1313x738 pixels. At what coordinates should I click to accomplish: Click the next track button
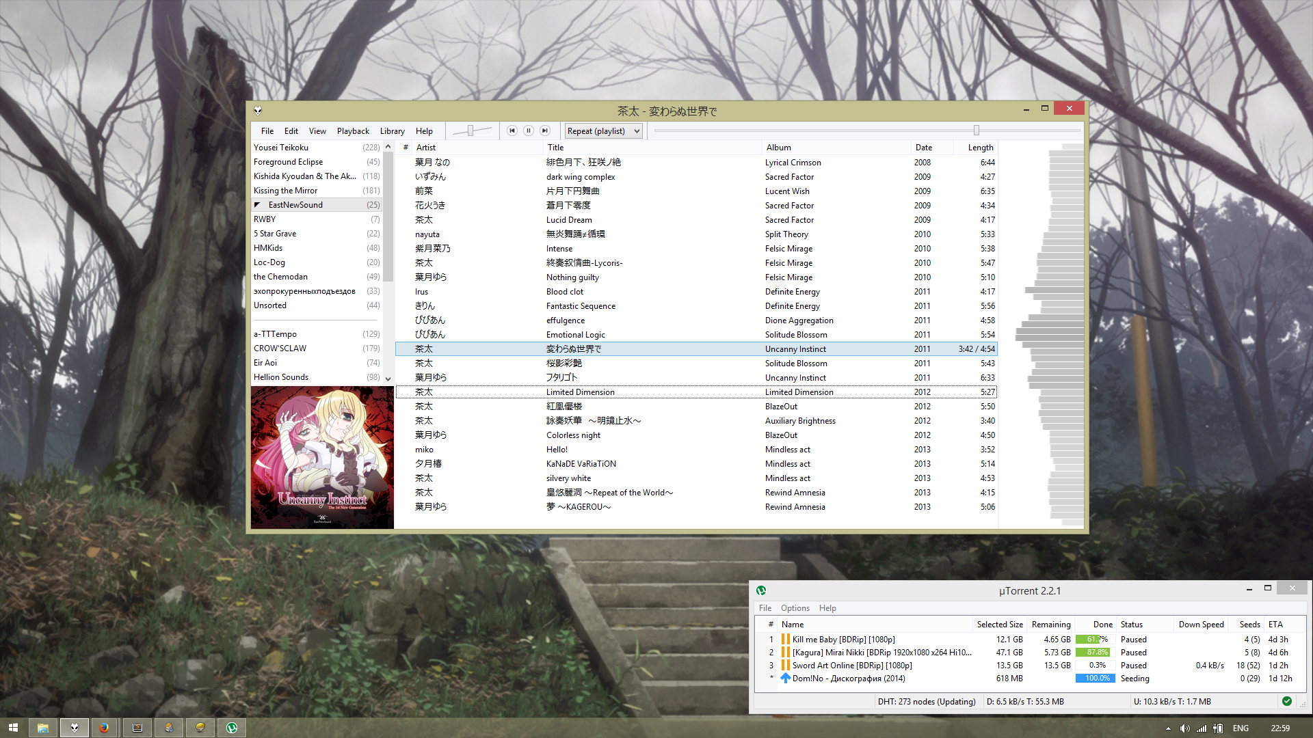[x=545, y=131]
